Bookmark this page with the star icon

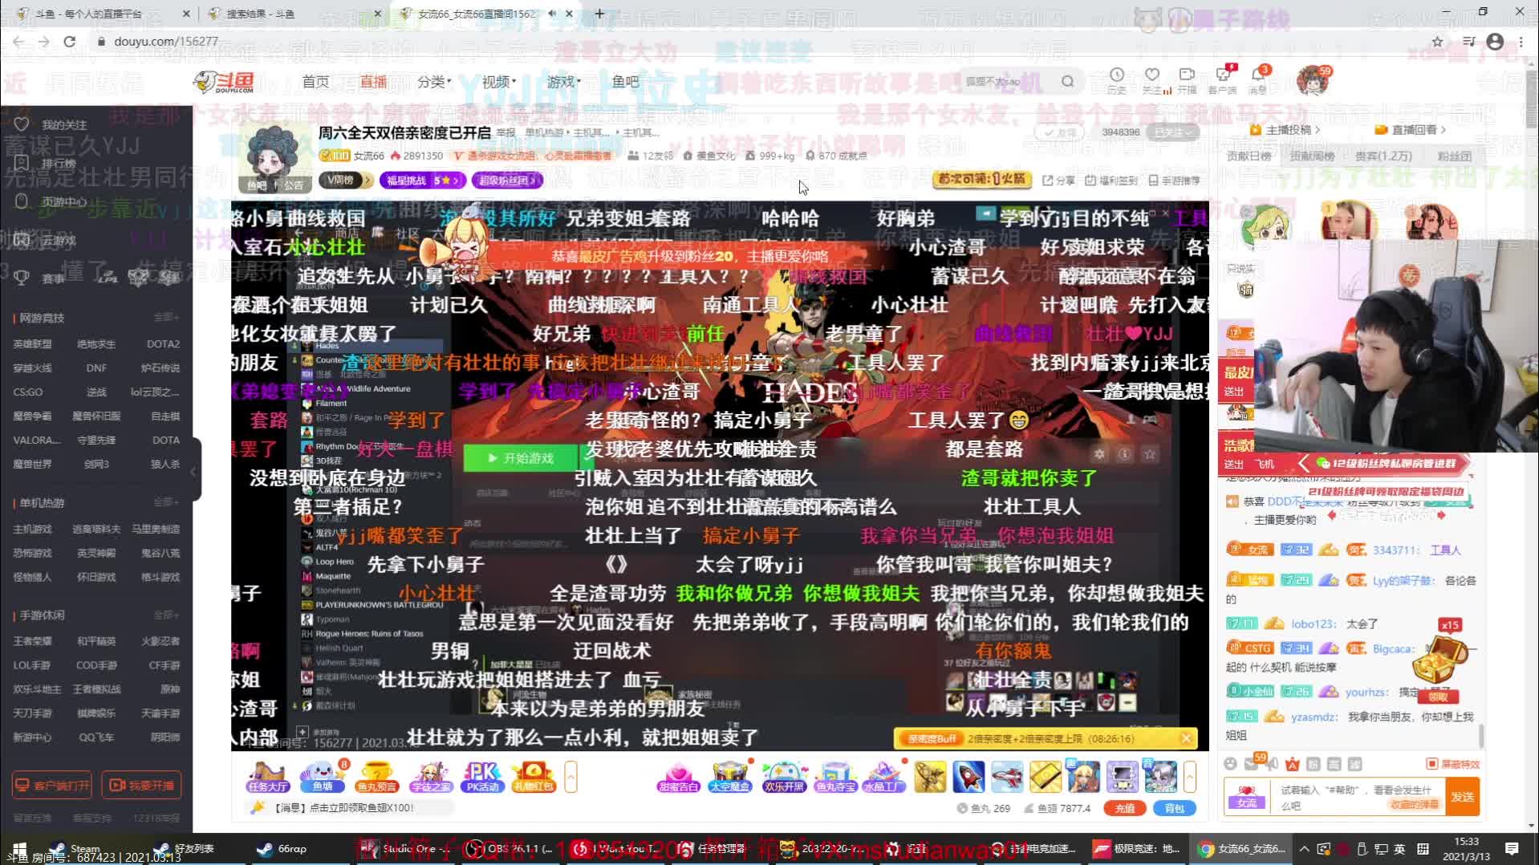point(1437,41)
